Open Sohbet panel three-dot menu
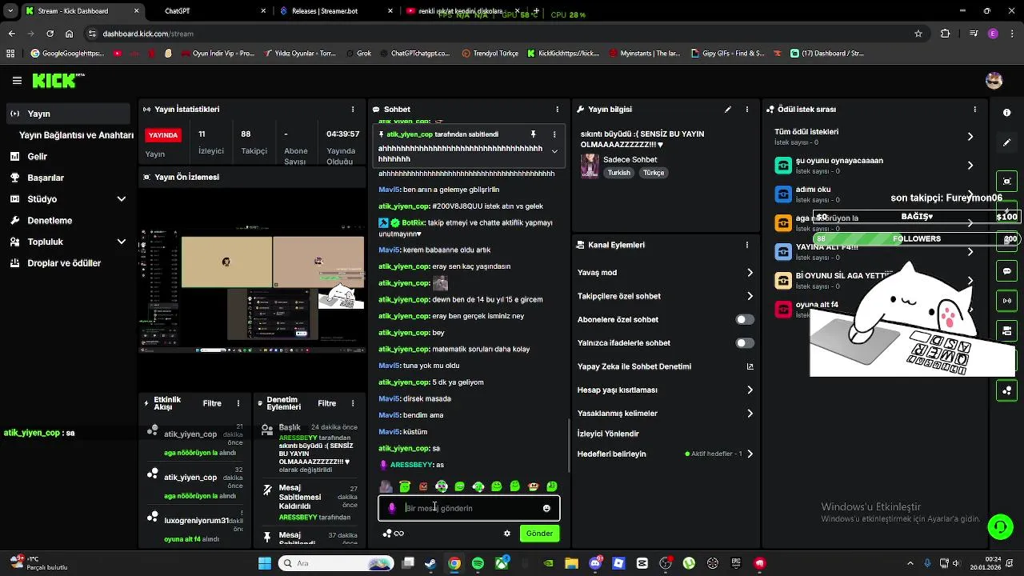 pyautogui.click(x=558, y=110)
